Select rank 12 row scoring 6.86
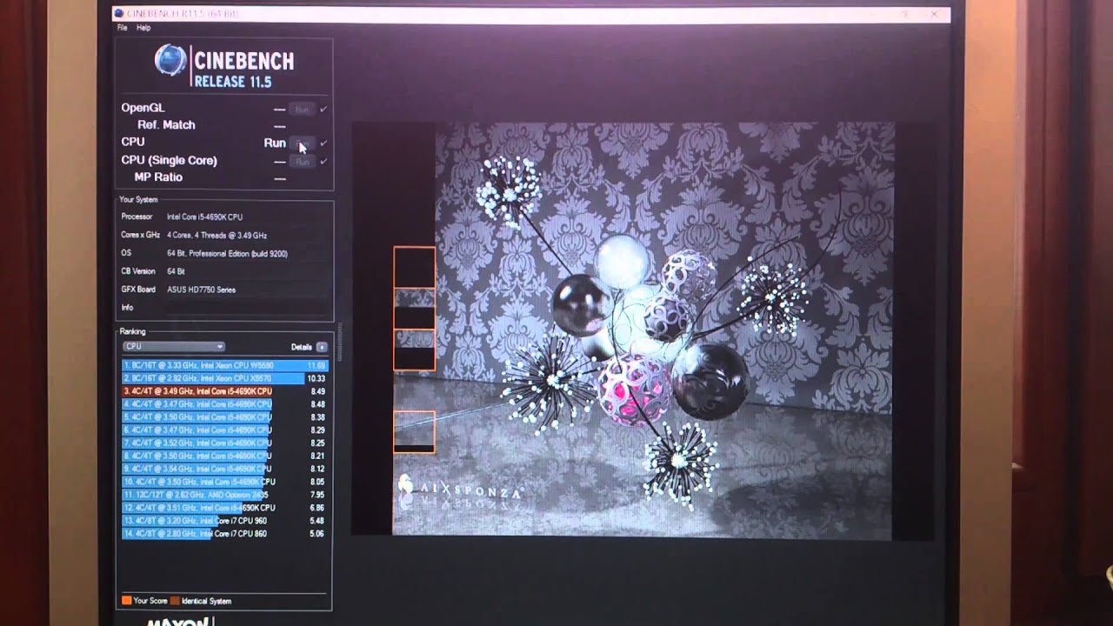The width and height of the screenshot is (1113, 626). (225, 508)
